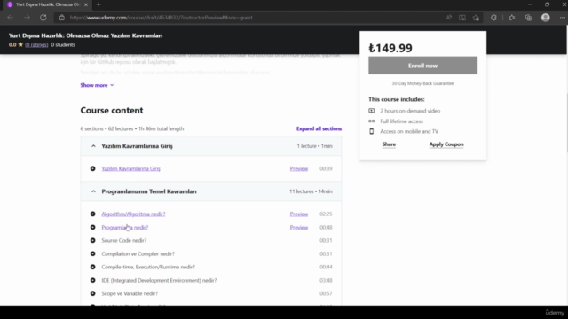Open read aloud icon in address bar

coord(449,18)
